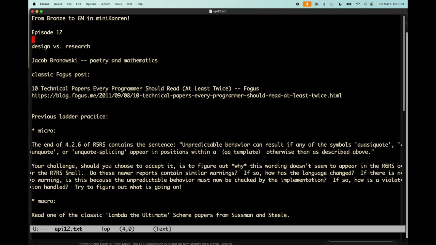436x245 pixels.
Task: Click the vertical scrollbar thumb
Action: pyautogui.click(x=404, y=63)
